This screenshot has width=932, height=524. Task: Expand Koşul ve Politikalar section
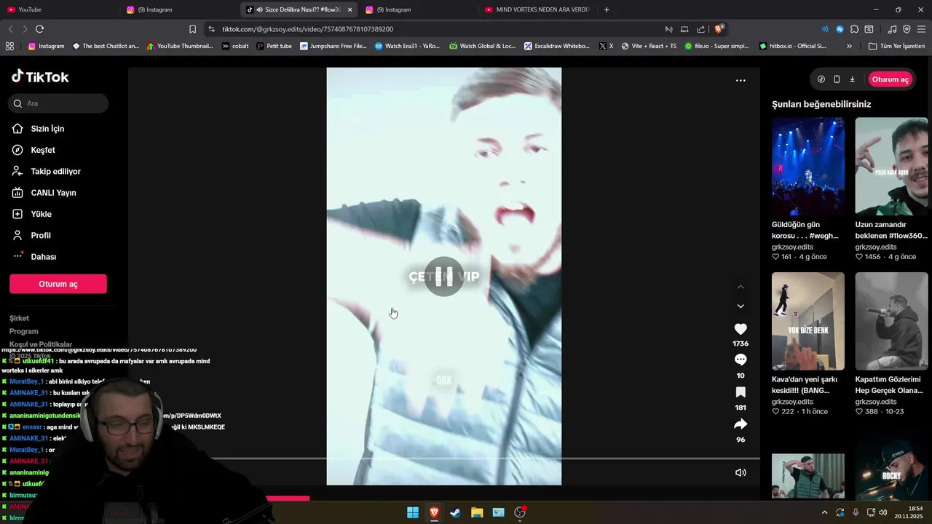click(41, 344)
